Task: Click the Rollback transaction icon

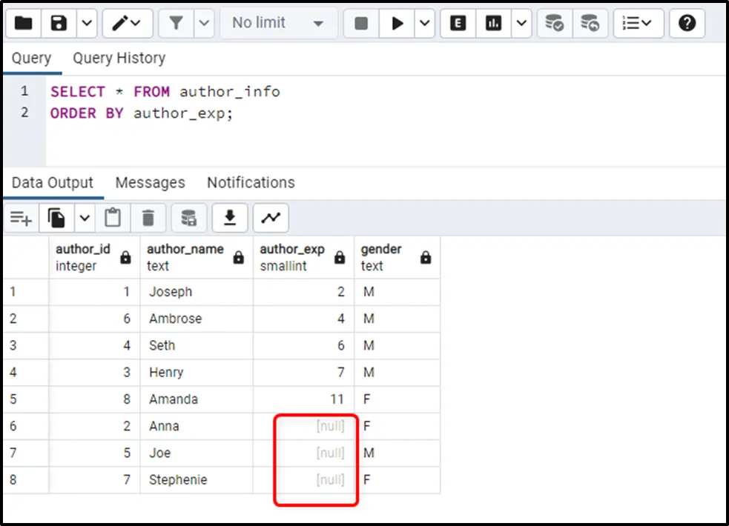Action: (590, 24)
